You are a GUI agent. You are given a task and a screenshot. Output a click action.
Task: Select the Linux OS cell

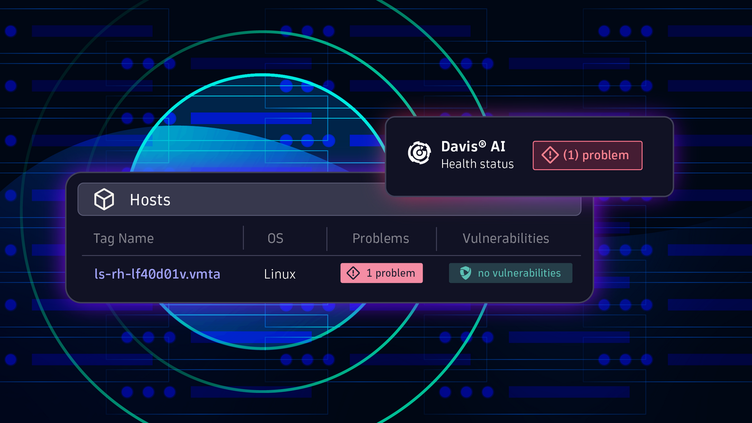point(279,274)
